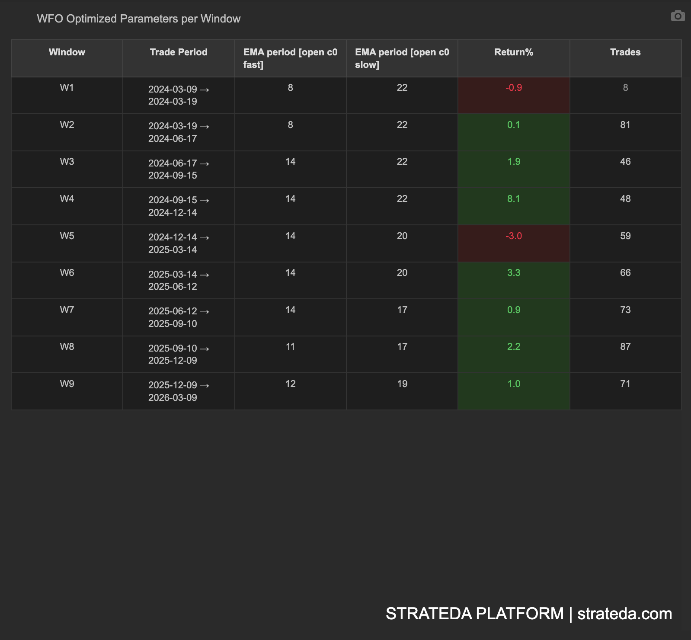Click the Return% column header
Screen dimensions: 691x640
point(514,58)
